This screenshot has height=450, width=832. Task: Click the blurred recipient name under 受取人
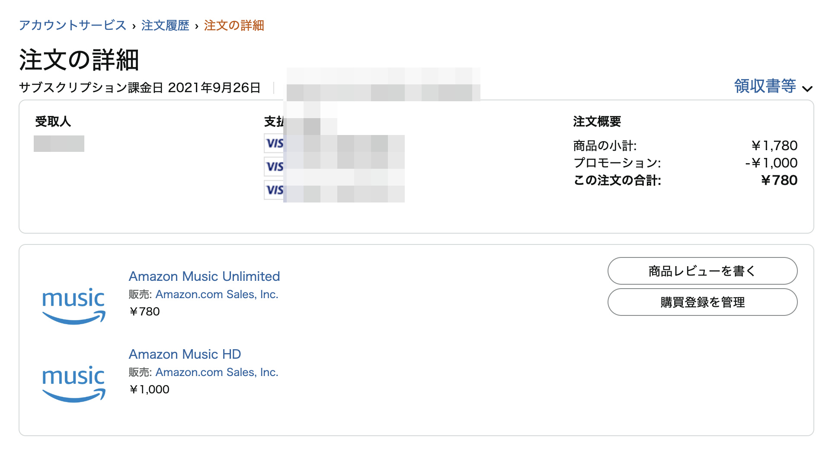click(59, 144)
